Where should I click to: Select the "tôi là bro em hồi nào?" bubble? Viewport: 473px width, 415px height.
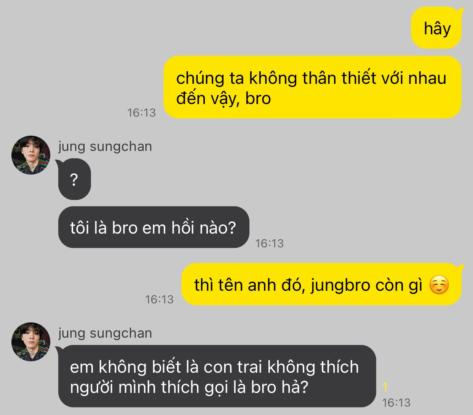pos(153,227)
